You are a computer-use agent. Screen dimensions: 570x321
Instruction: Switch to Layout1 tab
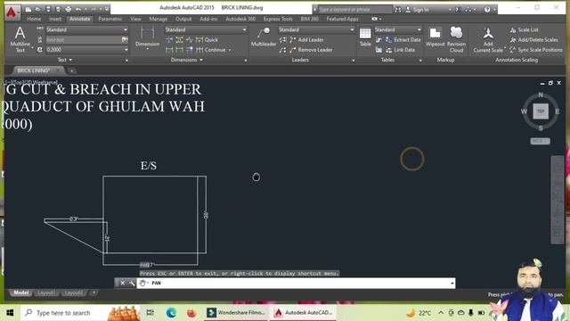pos(45,292)
